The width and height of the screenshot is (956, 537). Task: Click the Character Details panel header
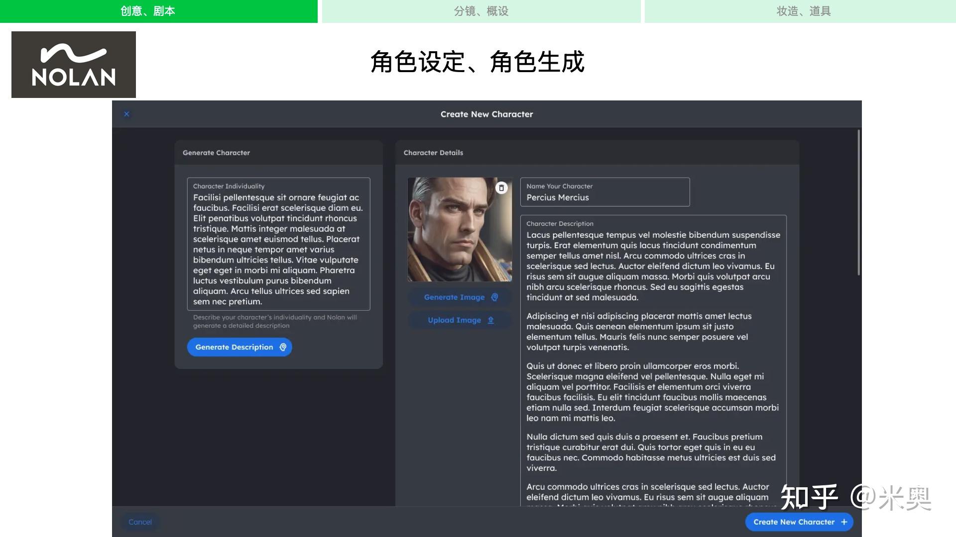[x=597, y=153]
